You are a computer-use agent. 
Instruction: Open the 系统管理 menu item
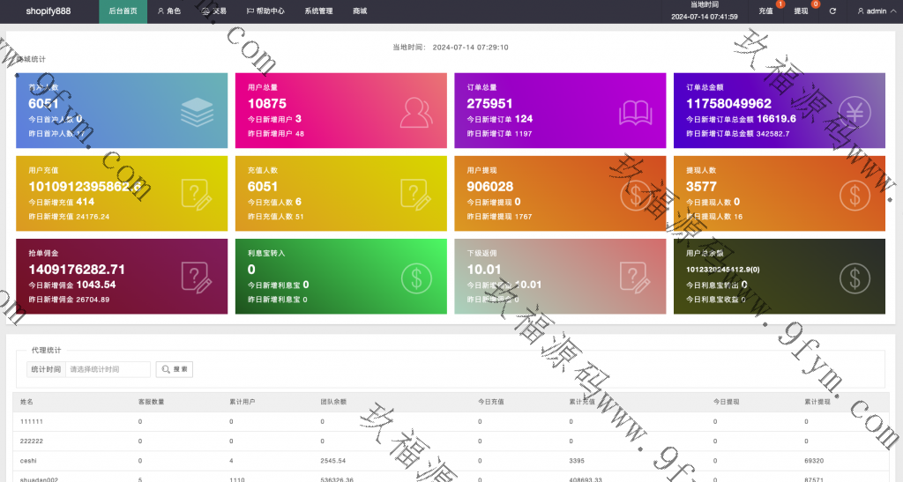(x=318, y=11)
